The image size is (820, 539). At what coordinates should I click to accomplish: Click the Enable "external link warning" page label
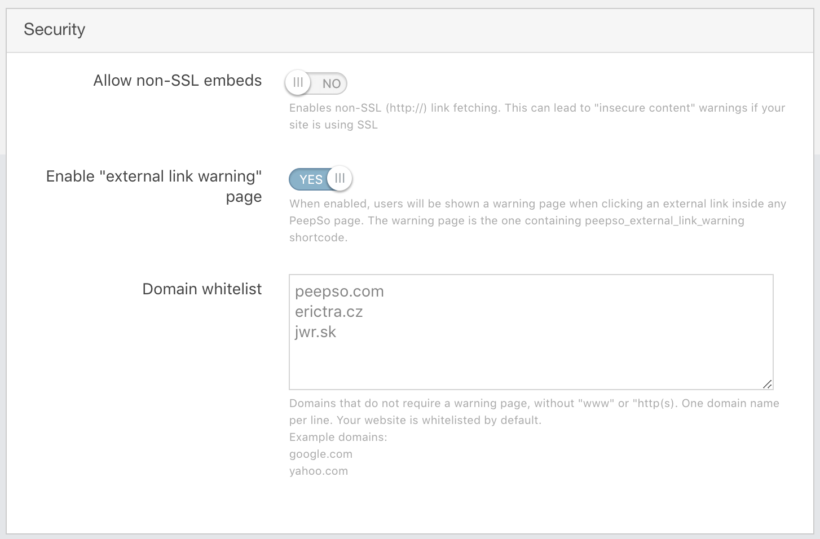(x=154, y=186)
